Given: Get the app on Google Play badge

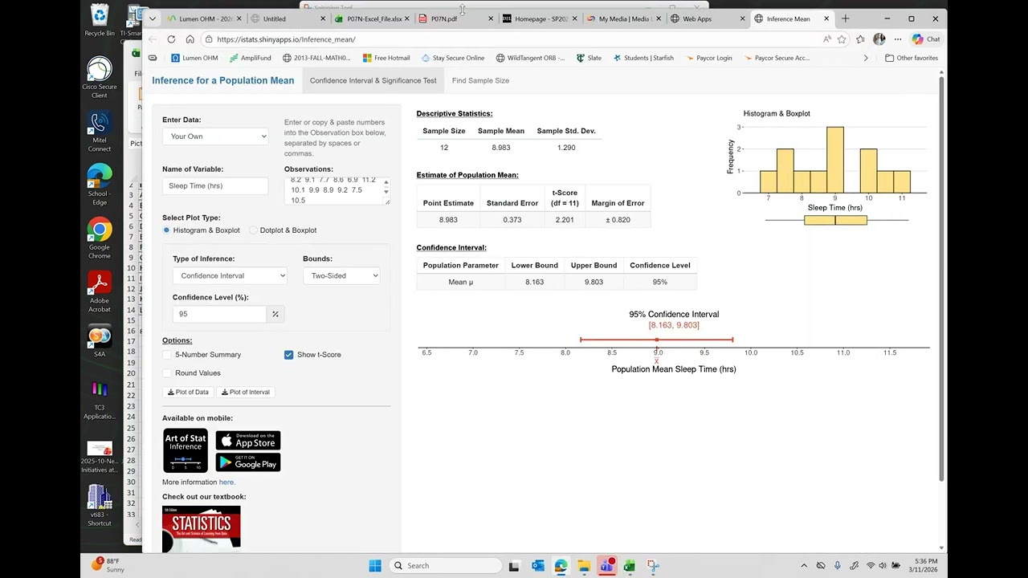Looking at the screenshot, I should tap(247, 462).
